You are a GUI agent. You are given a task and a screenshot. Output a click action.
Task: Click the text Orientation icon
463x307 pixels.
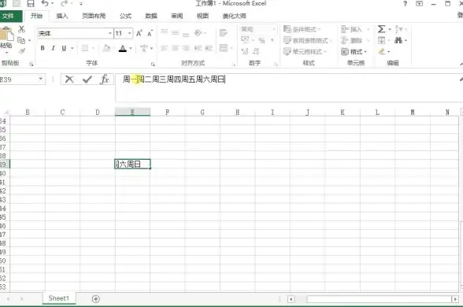[198, 33]
